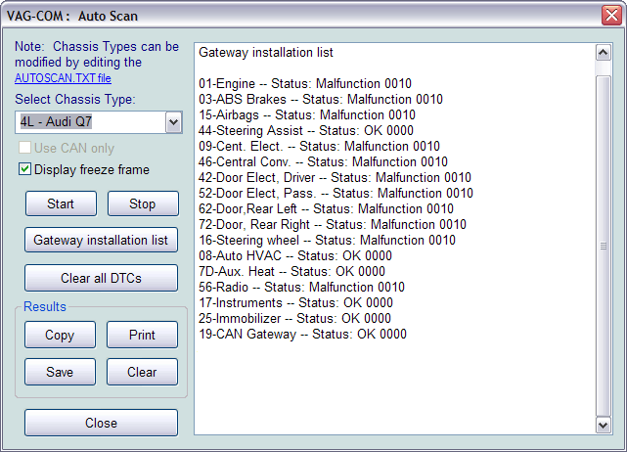This screenshot has width=627, height=452.
Task: Click the scrollbar up arrow
Action: (x=603, y=53)
